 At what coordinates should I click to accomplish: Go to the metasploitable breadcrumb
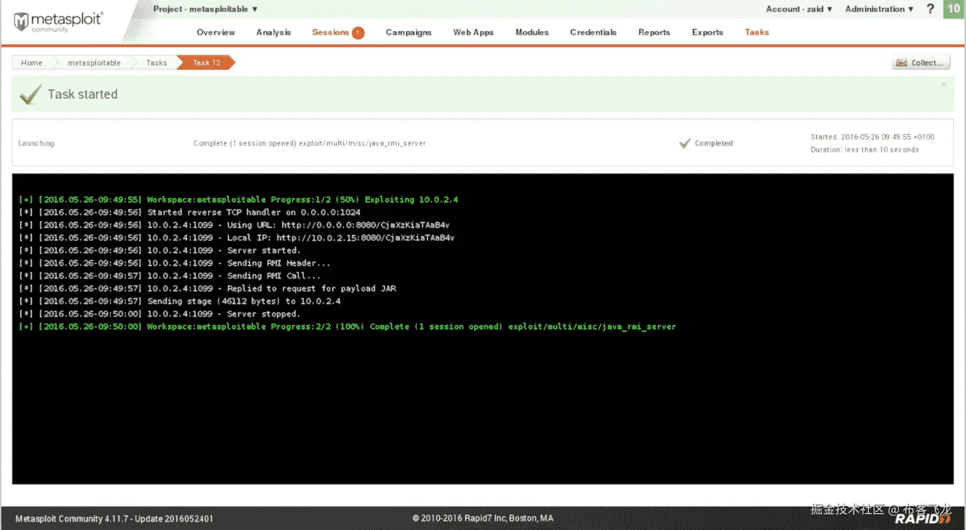pos(94,63)
